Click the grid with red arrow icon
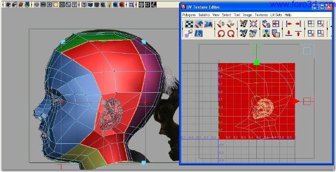Viewport: 336px width, 172px height. pyautogui.click(x=276, y=24)
